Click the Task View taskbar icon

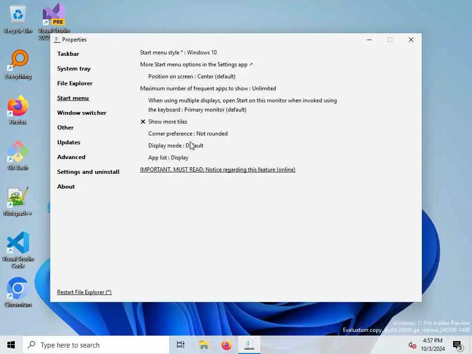[x=180, y=345]
